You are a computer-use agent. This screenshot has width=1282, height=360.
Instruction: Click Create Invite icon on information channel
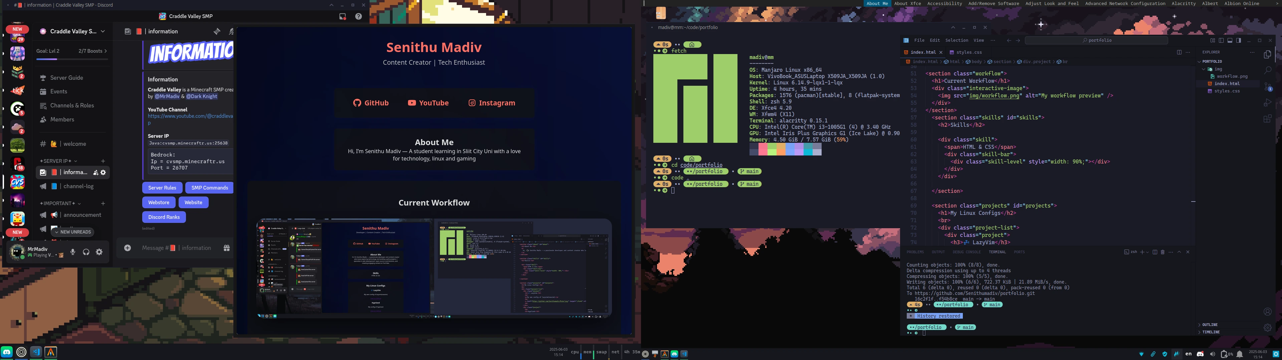click(x=95, y=172)
